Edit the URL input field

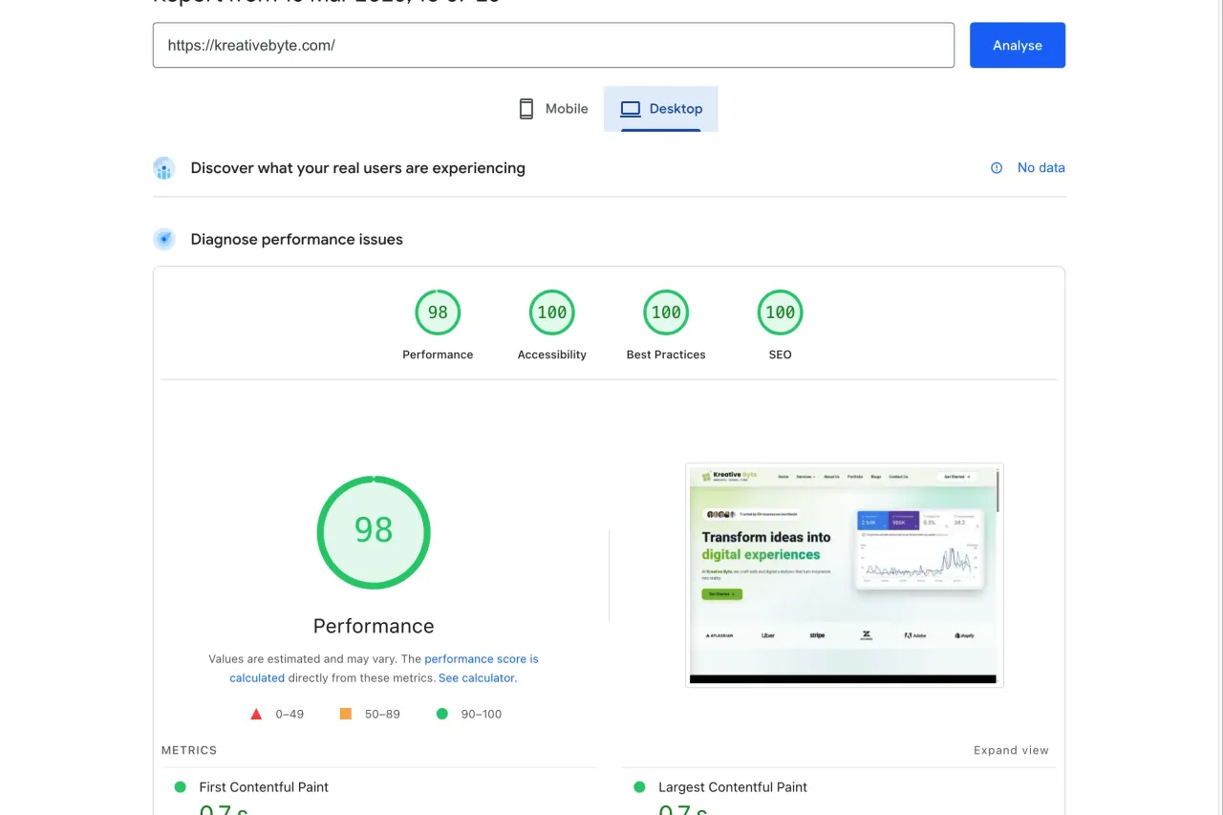[x=553, y=45]
